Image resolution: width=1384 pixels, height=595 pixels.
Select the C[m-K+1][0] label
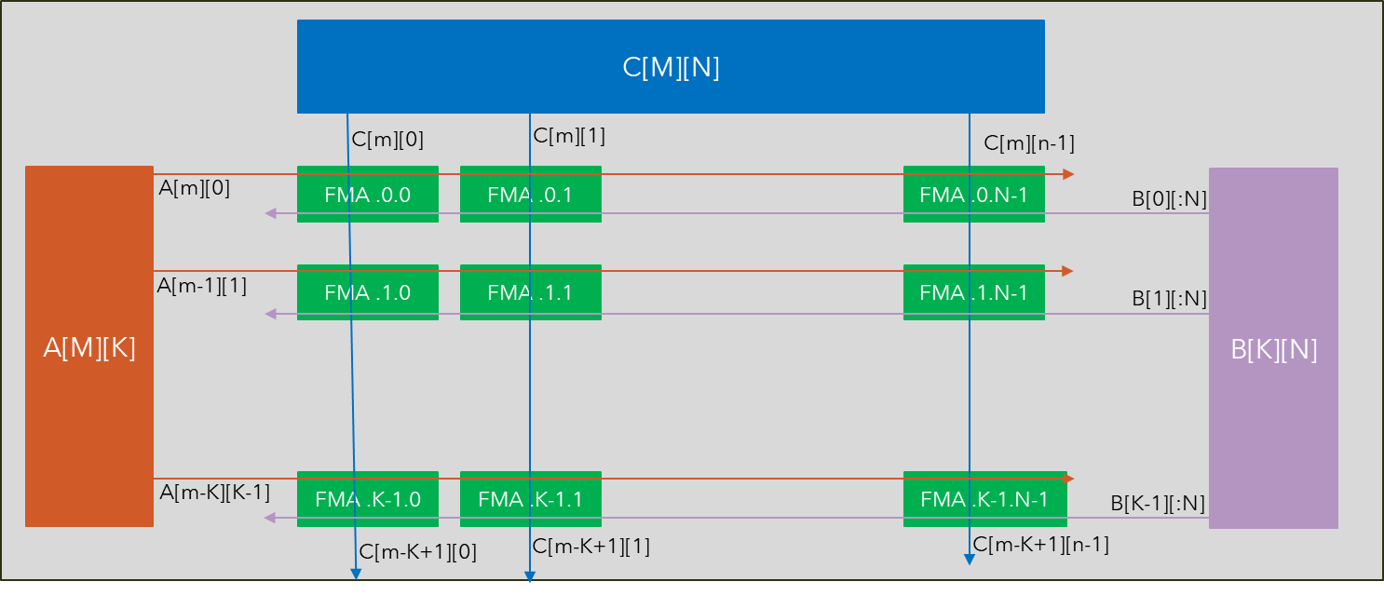pos(418,552)
